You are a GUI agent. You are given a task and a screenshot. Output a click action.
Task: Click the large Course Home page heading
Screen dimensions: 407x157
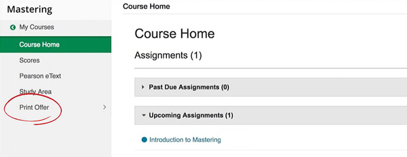click(175, 34)
